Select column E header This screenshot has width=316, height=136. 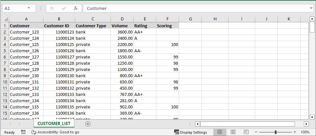(145, 19)
